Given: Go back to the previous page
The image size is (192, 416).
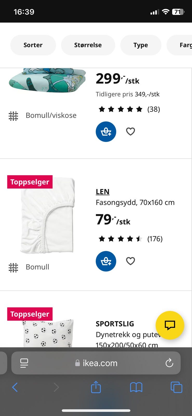Looking at the screenshot, I should coord(15,387).
